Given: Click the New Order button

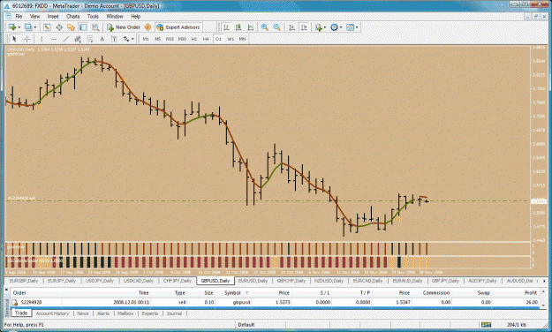Looking at the screenshot, I should point(124,27).
